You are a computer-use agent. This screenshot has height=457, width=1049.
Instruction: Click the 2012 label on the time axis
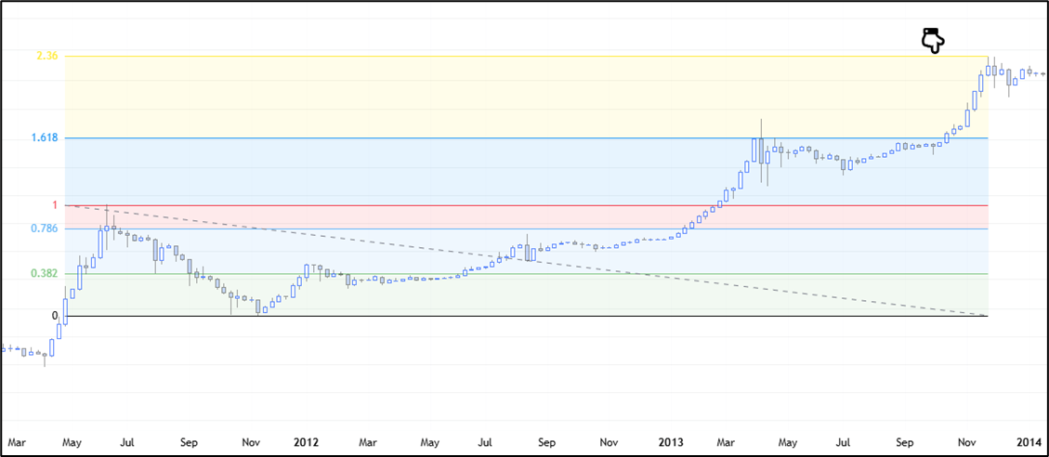point(307,442)
